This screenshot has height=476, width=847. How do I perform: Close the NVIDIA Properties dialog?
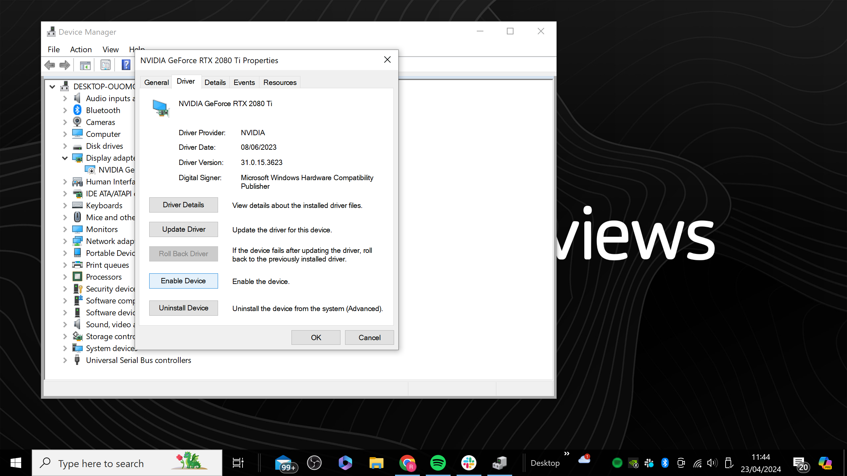tap(387, 60)
